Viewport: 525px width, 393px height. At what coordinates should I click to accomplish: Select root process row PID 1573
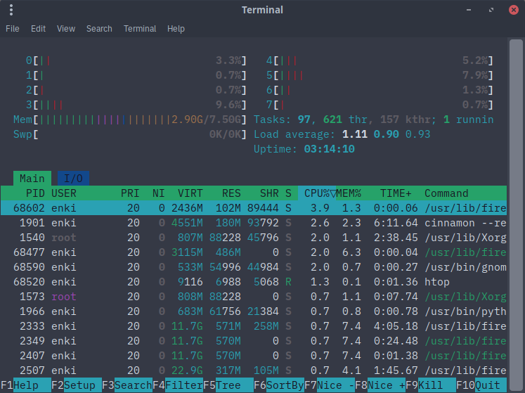pos(254,297)
